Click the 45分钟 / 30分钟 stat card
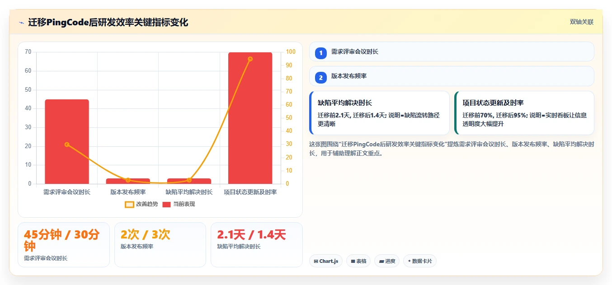Image resolution: width=612 pixels, height=285 pixels. [64, 245]
